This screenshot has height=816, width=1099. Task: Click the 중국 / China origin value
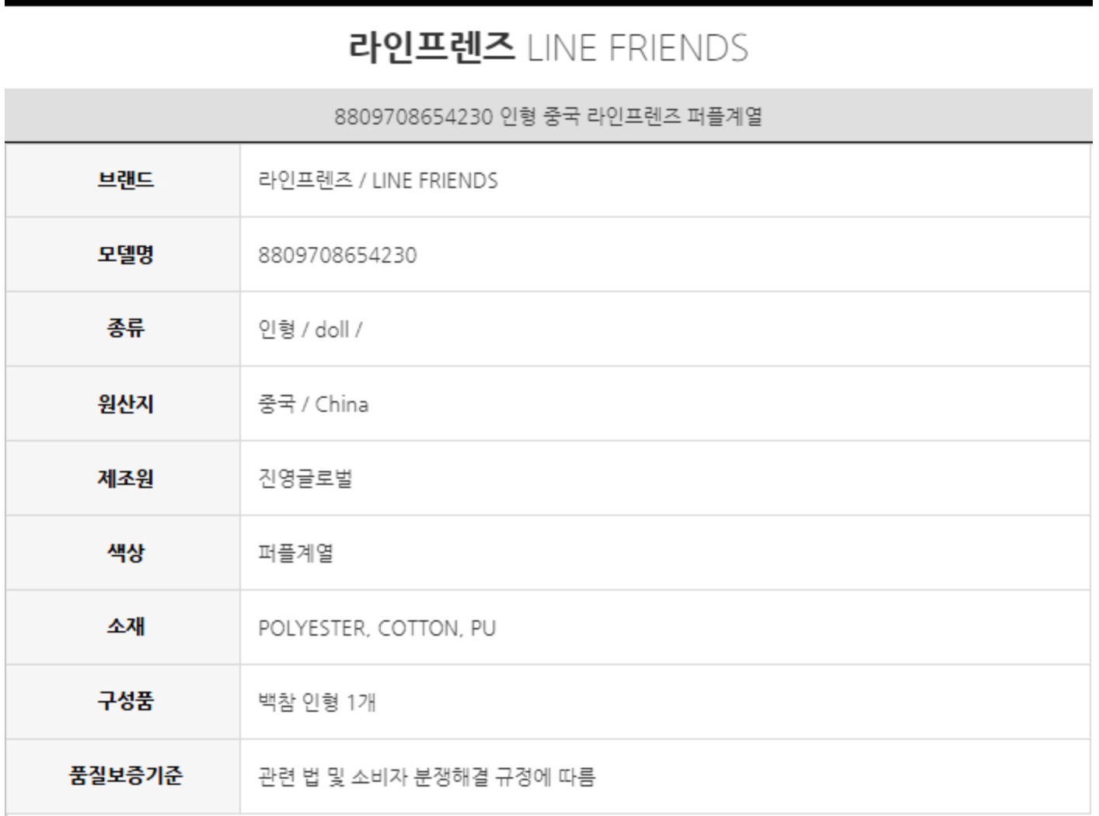coord(312,404)
